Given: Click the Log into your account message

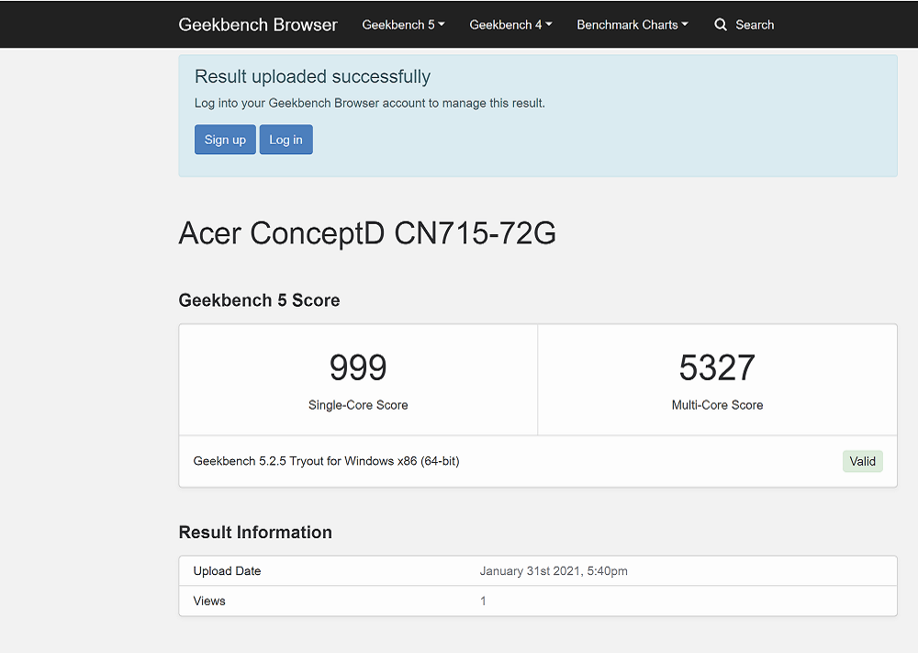Looking at the screenshot, I should pyautogui.click(x=369, y=103).
